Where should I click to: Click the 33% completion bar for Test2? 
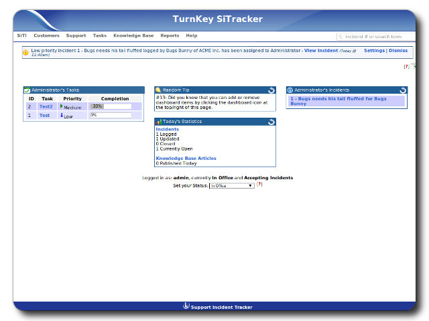[111, 106]
